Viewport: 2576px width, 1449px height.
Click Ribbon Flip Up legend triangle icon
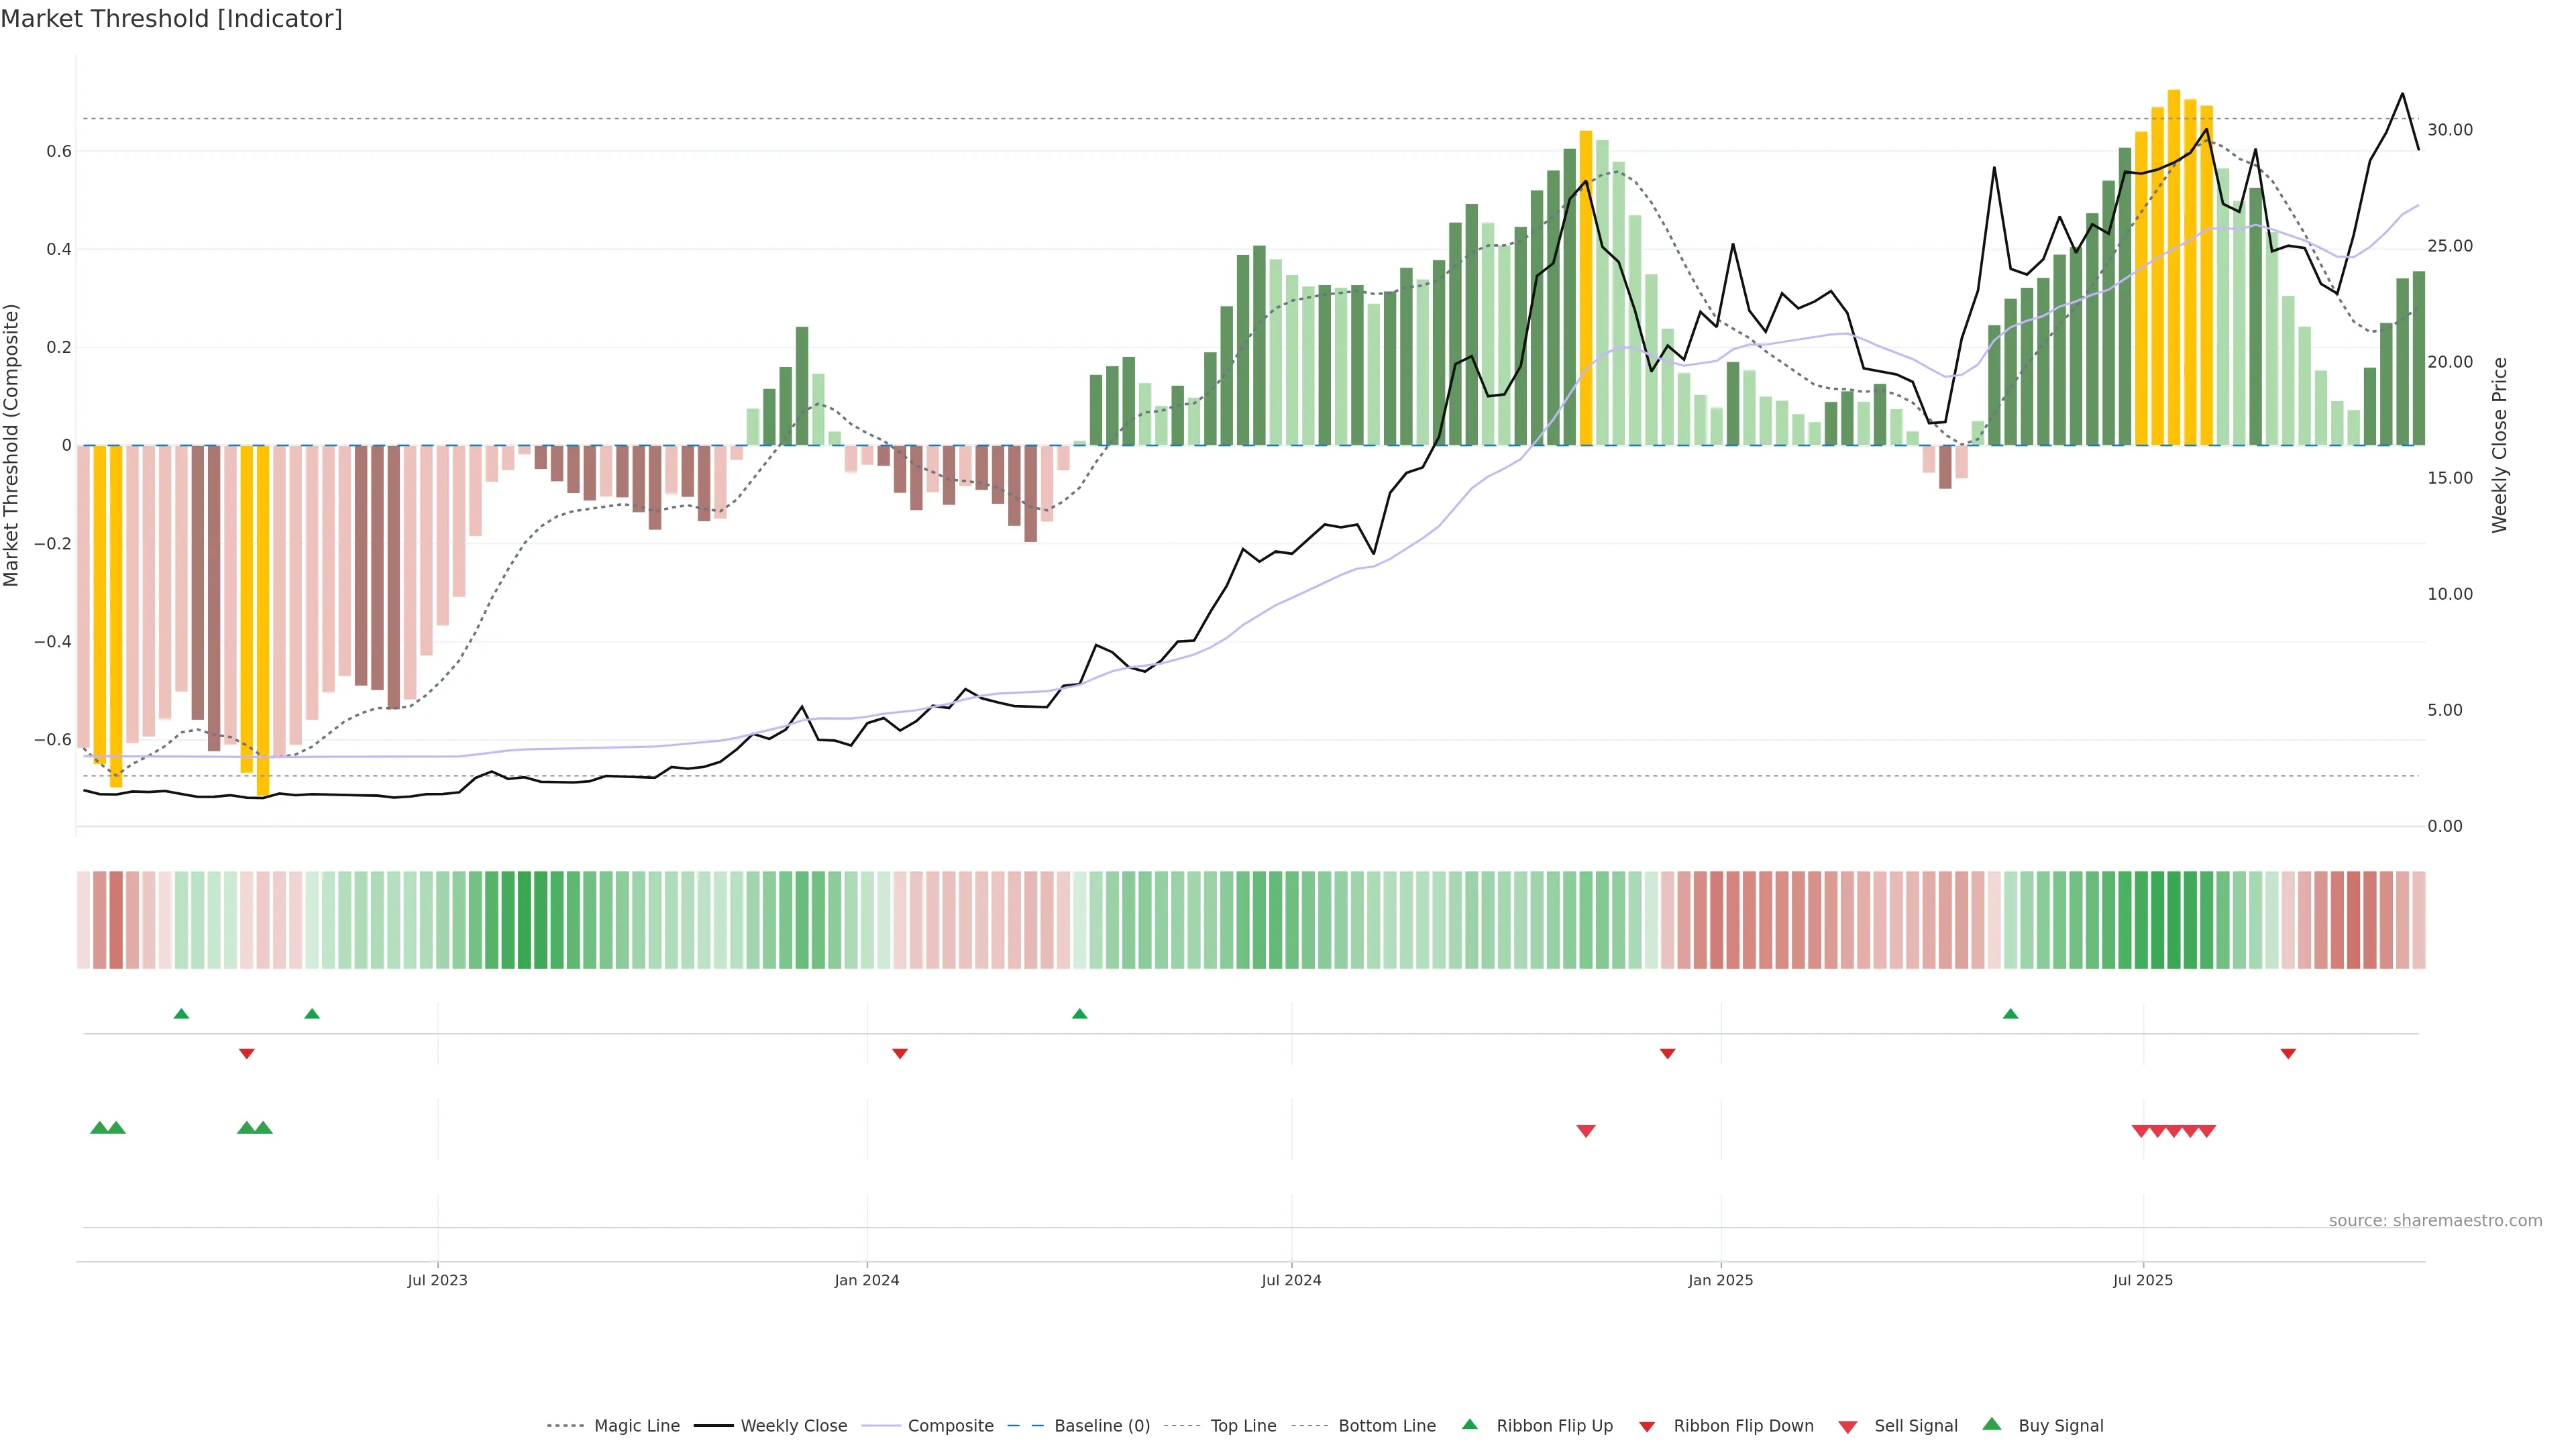(x=1469, y=1424)
